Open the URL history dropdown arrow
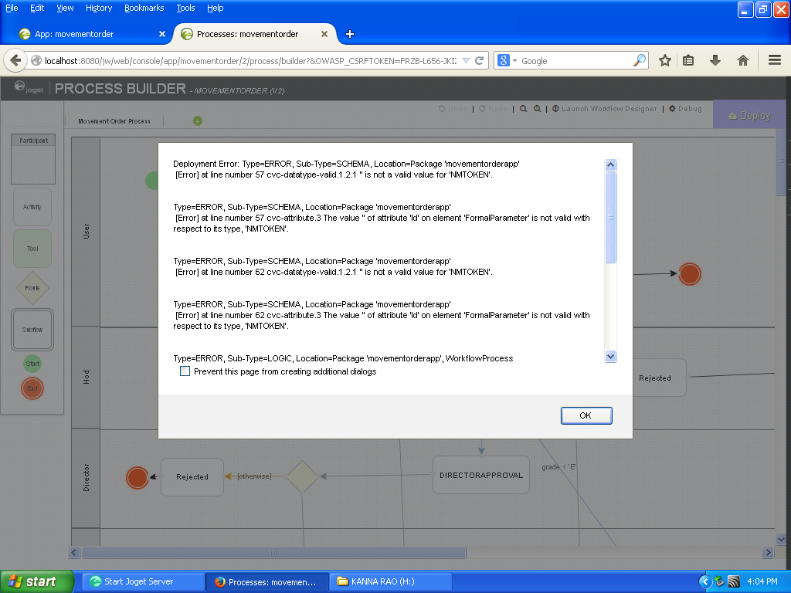 466,60
